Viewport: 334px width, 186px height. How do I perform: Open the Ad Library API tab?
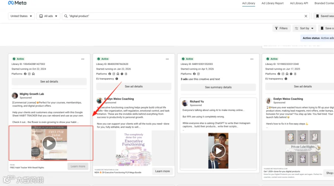click(299, 3)
